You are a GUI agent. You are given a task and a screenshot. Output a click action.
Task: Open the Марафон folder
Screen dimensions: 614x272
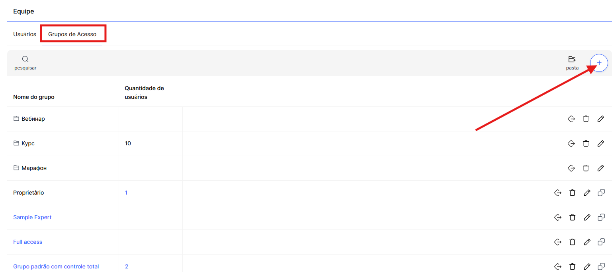click(x=34, y=168)
